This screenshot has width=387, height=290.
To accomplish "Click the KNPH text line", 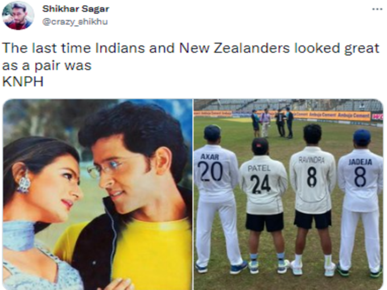I will point(23,82).
